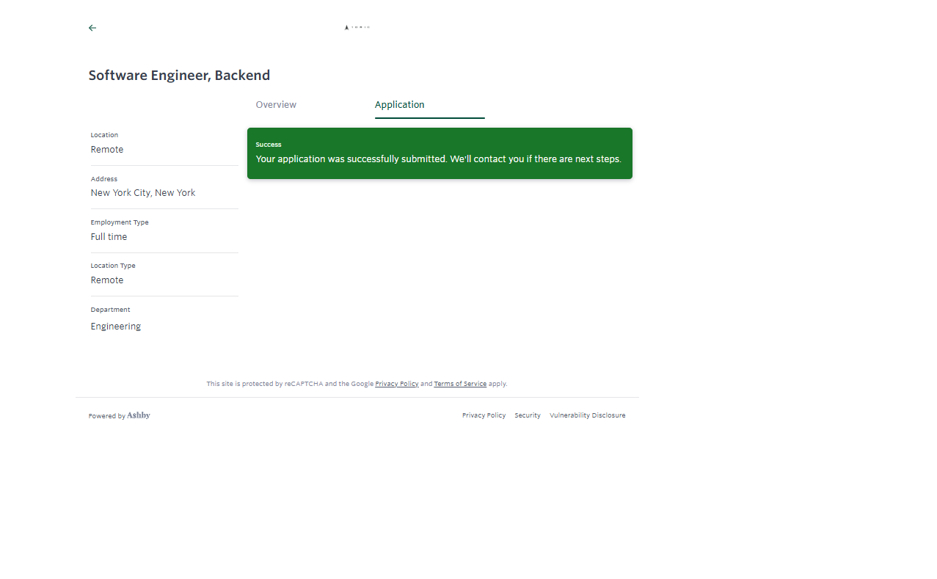The height and width of the screenshot is (579, 937).
Task: Open Google Privacy Policy link
Action: click(396, 384)
